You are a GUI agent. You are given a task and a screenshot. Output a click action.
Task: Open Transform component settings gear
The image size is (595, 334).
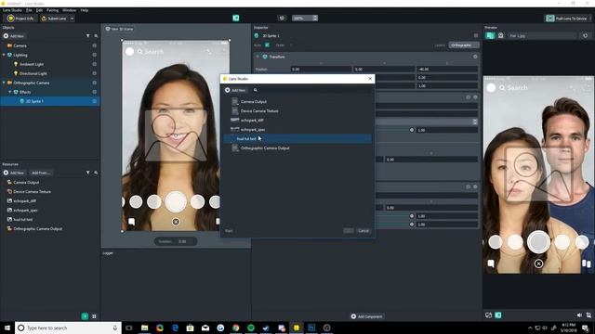point(475,57)
